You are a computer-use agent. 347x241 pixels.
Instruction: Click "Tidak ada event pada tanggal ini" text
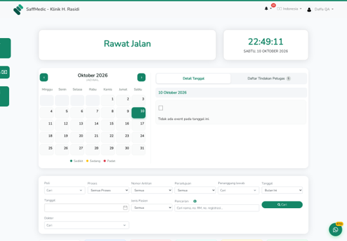pos(183,119)
